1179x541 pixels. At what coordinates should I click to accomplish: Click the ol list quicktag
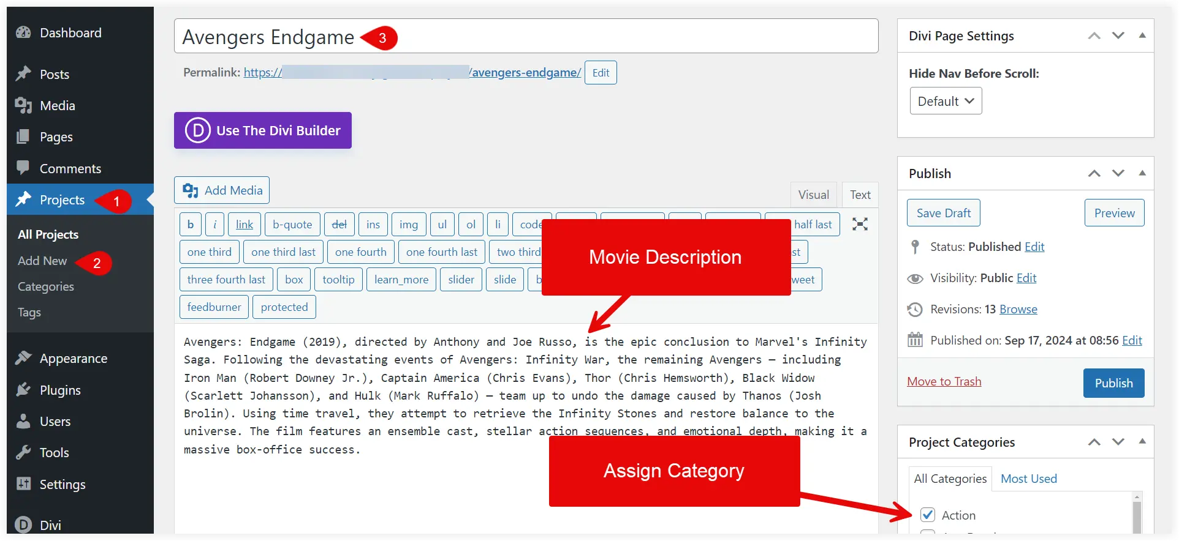click(x=471, y=225)
